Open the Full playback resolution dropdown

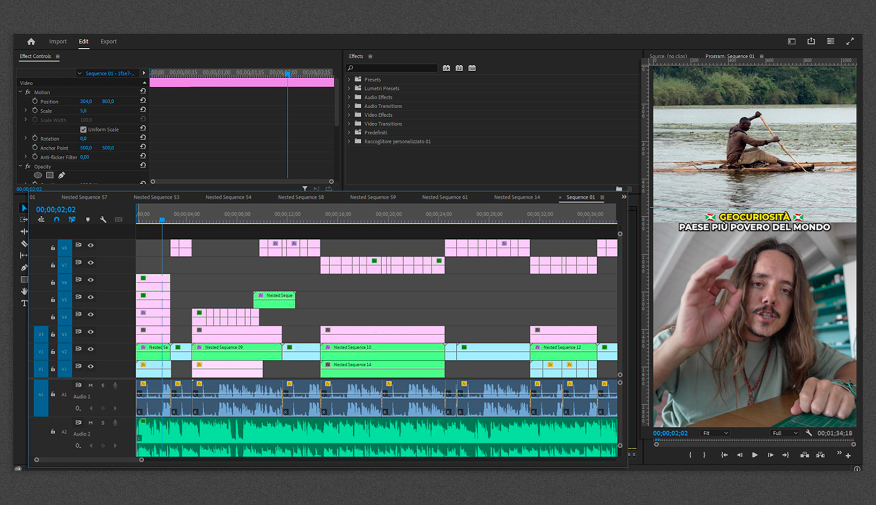tap(785, 433)
